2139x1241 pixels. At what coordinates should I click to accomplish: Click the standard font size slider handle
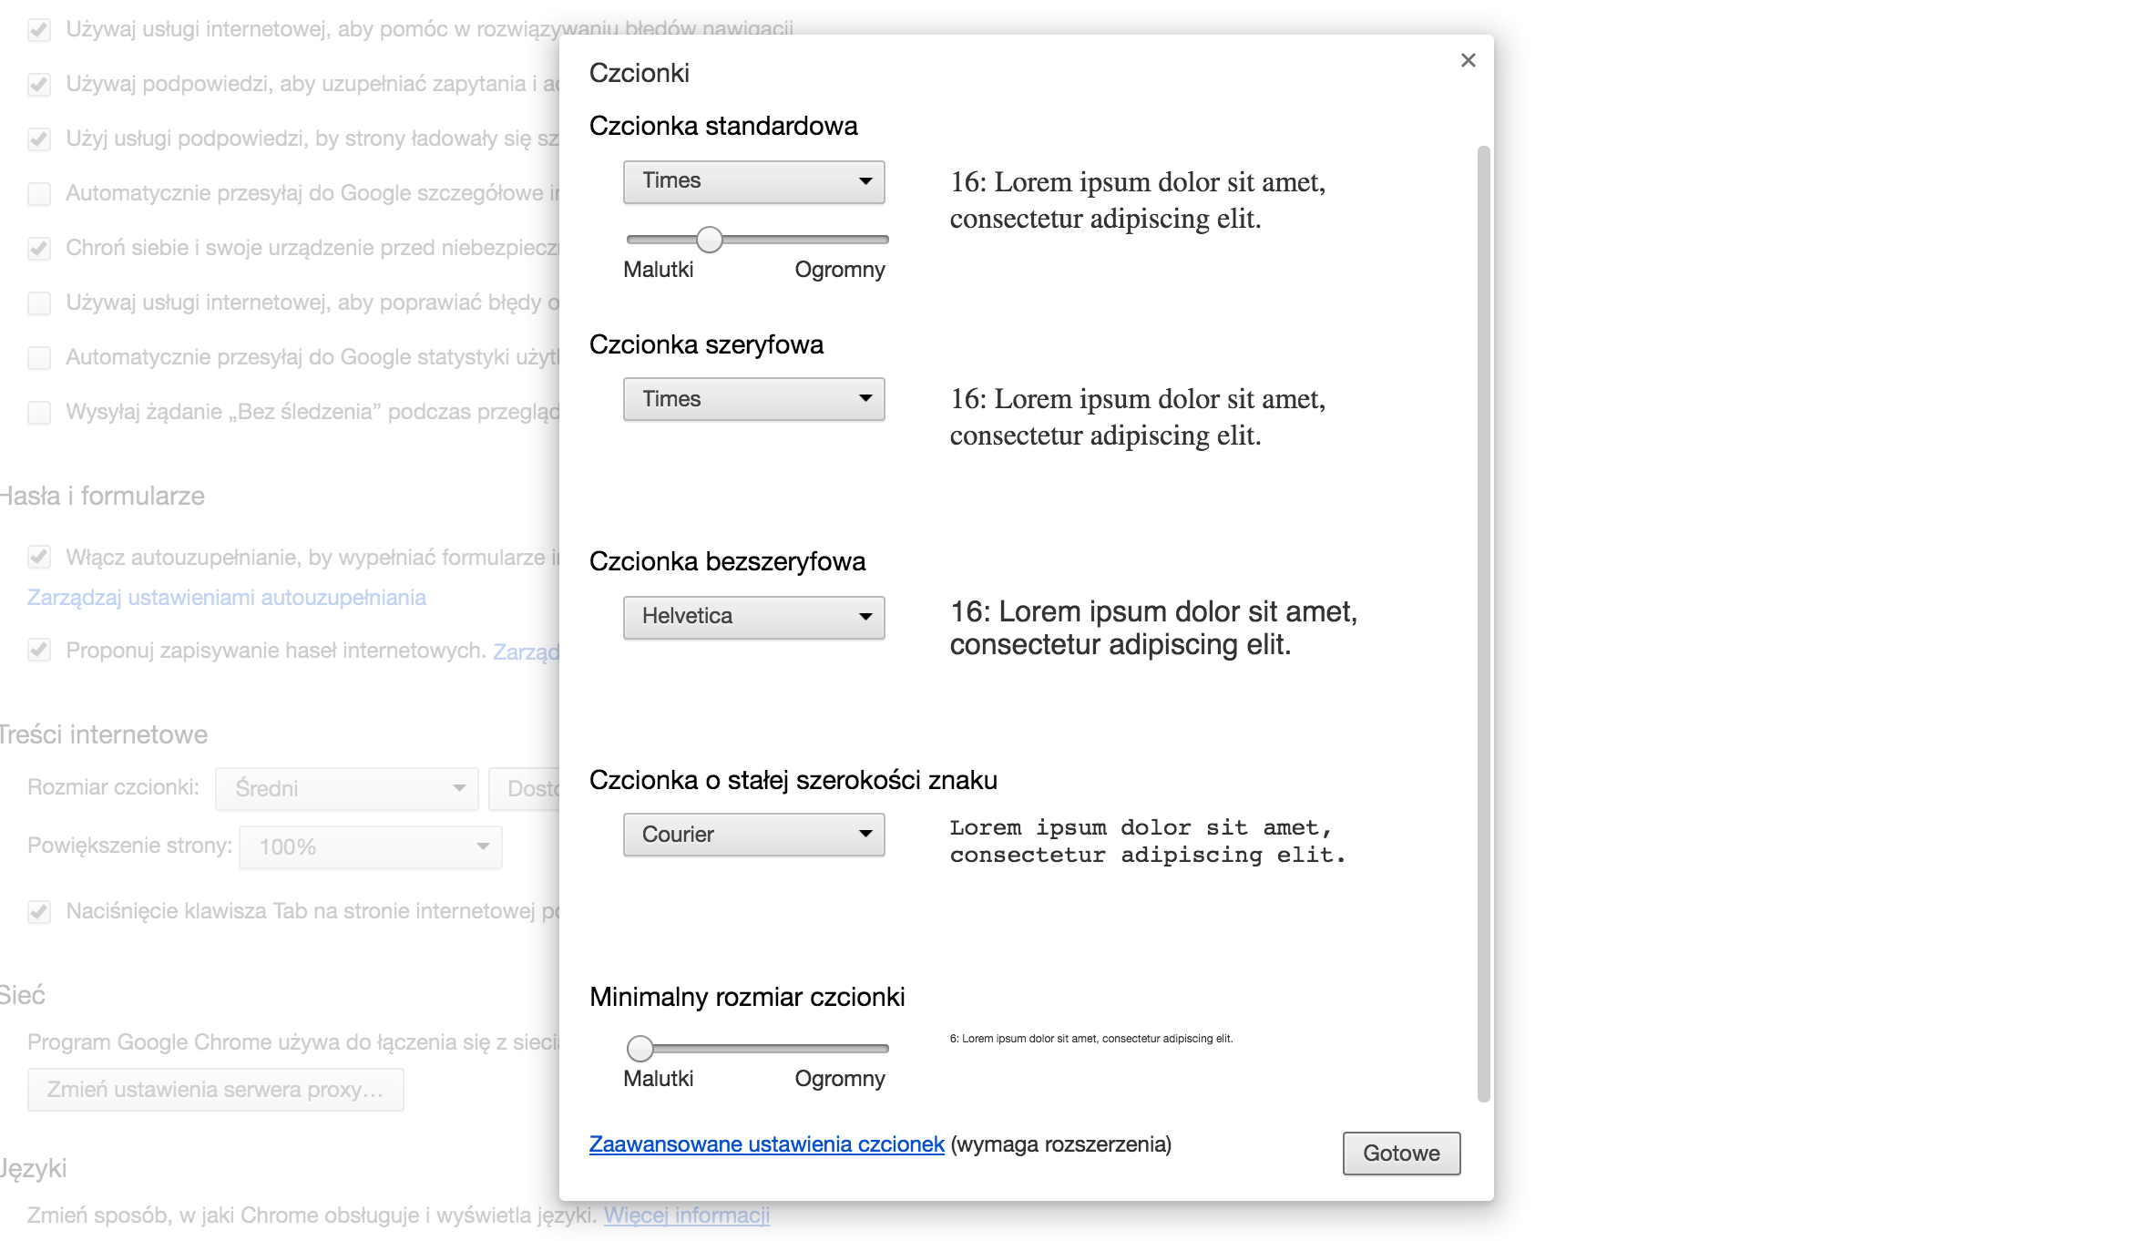pos(709,240)
